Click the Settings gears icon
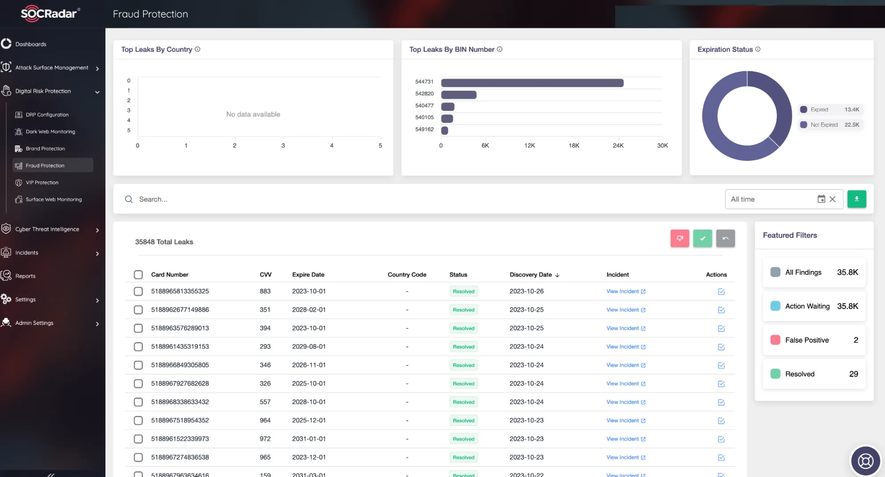Image resolution: width=885 pixels, height=477 pixels. [x=6, y=299]
